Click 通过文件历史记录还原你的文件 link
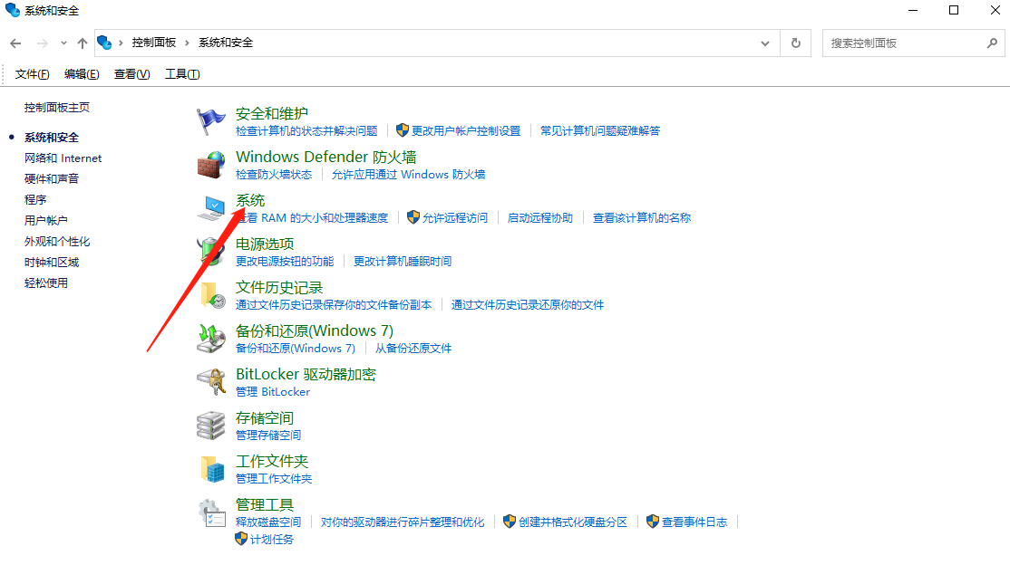Viewport: 1010px width, 565px height. pyautogui.click(x=528, y=304)
